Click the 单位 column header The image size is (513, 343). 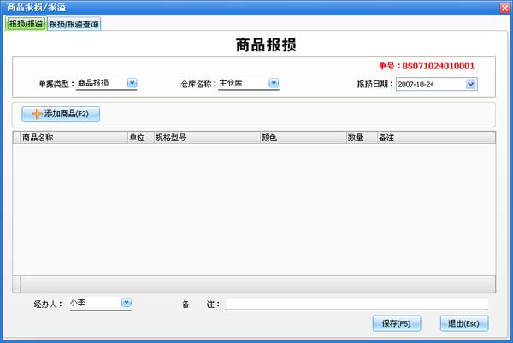click(139, 137)
